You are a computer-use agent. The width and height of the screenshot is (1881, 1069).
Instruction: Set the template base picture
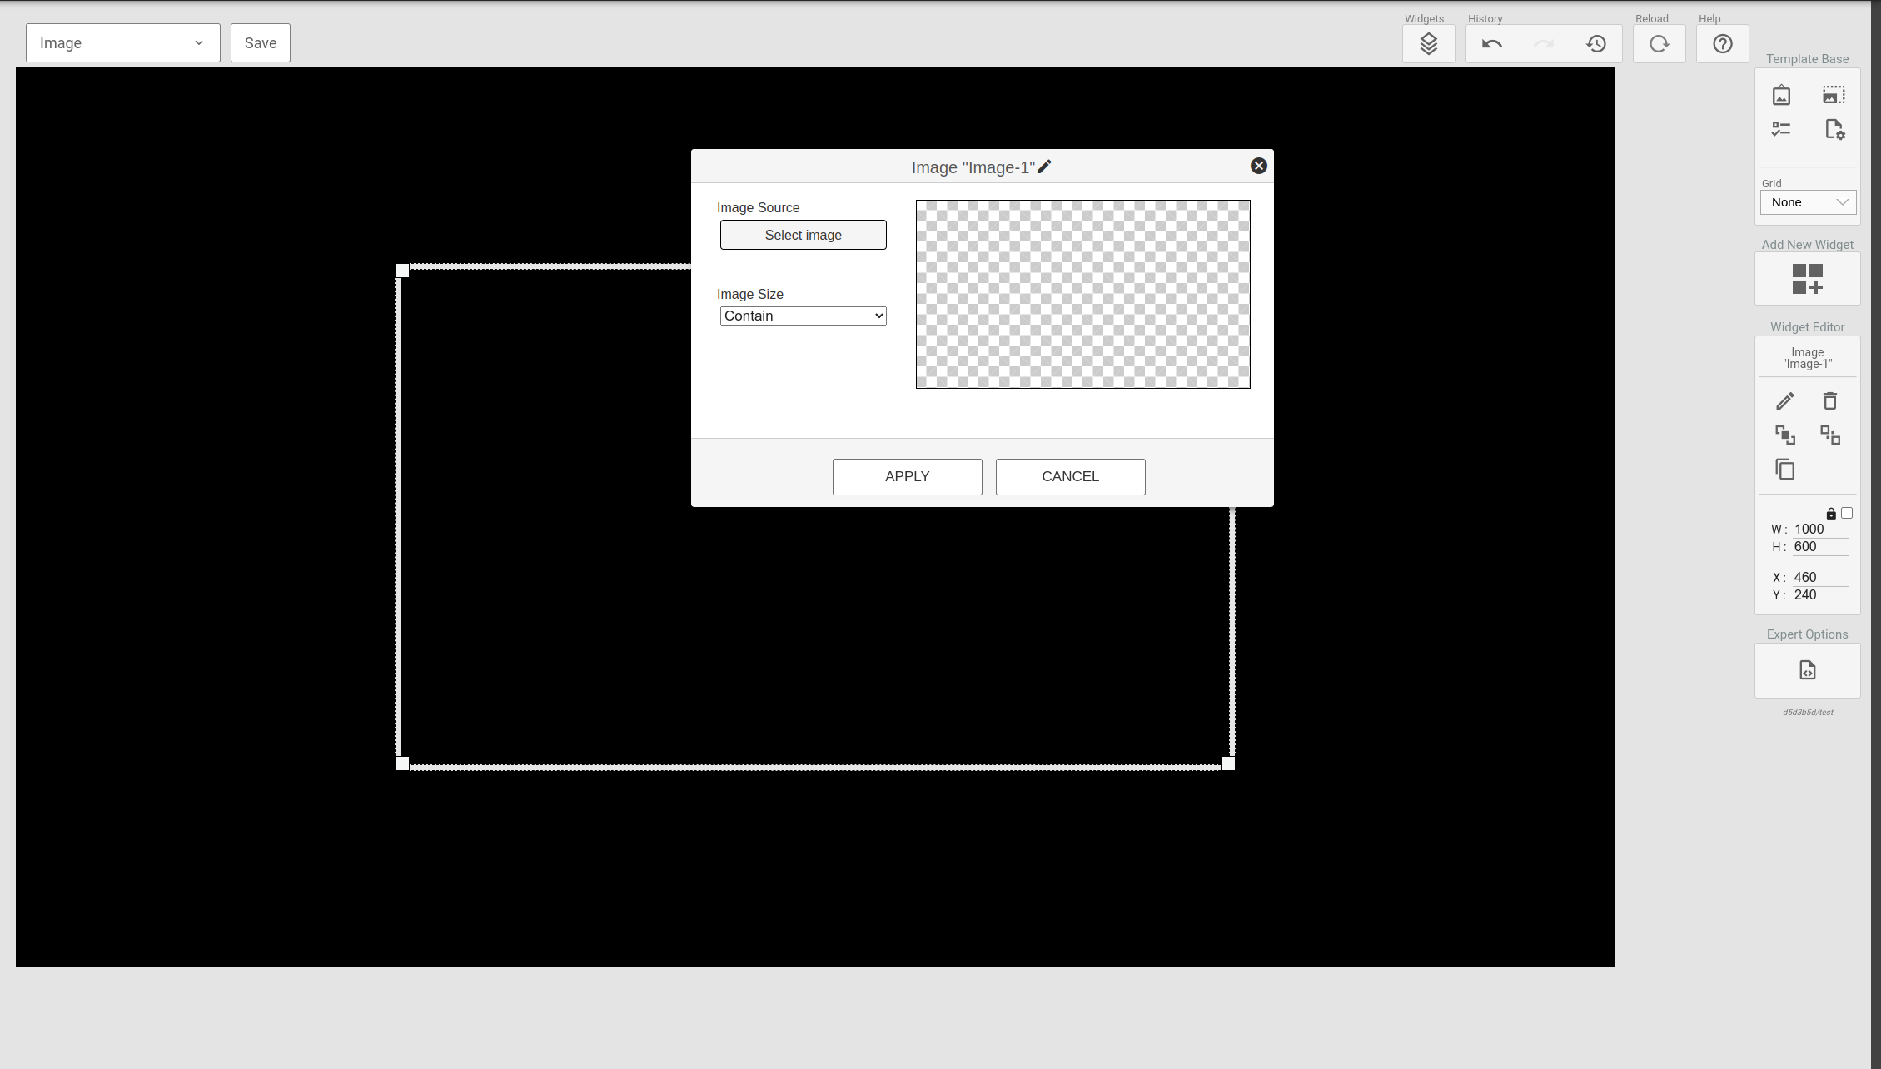(x=1781, y=95)
